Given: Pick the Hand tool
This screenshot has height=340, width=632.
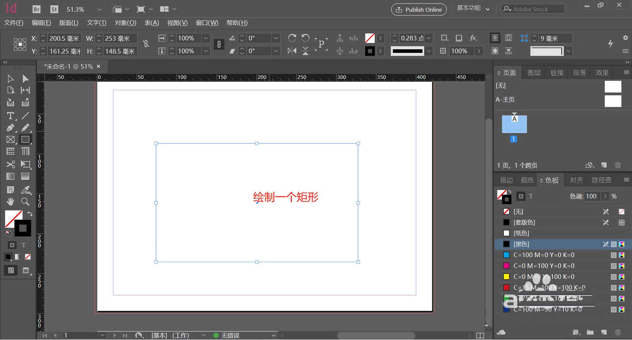Looking at the screenshot, I should 10,202.
